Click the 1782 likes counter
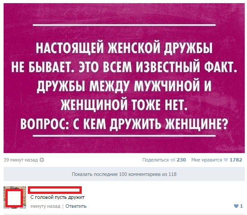 coord(236,160)
